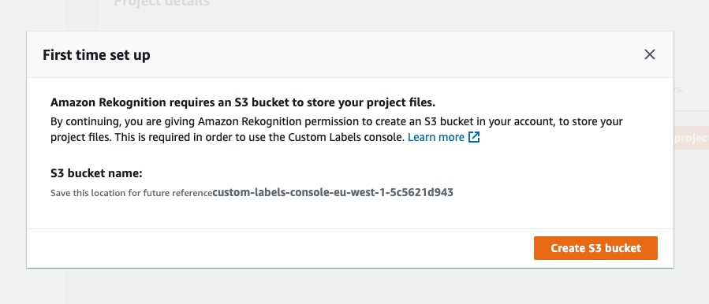Click the dimmed Project details heading behind dialog
This screenshot has width=709, height=304.
162,4
